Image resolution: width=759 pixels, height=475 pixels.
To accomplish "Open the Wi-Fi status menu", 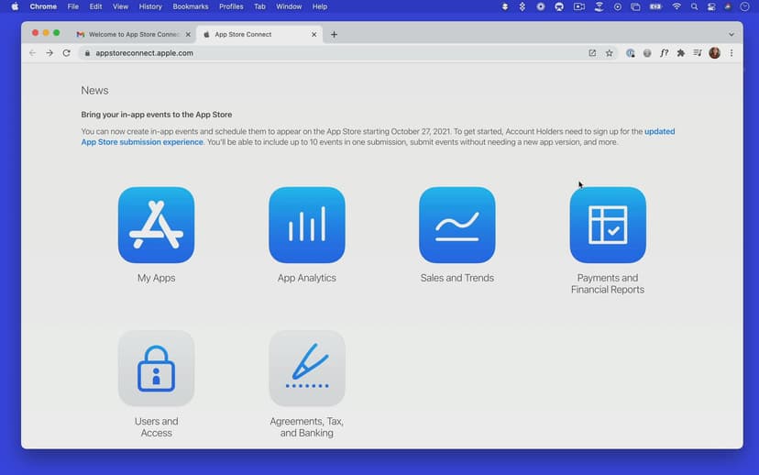I will click(x=676, y=6).
